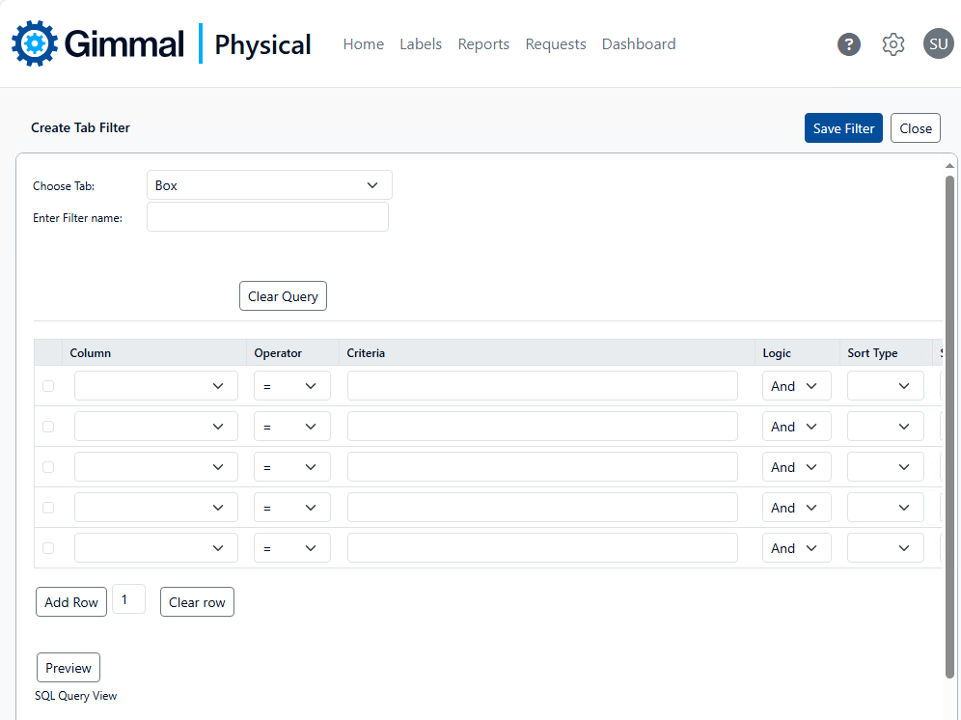This screenshot has height=720, width=961.
Task: Open the first row Logic And dropdown
Action: [x=797, y=386]
